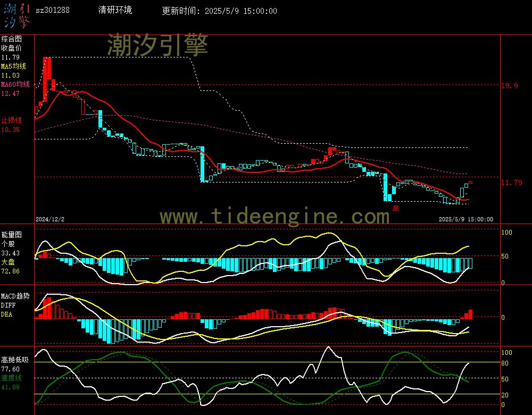The width and height of the screenshot is (532, 415).
Task: Click the 100 axis label of 高抛低吸
Action: [506, 353]
